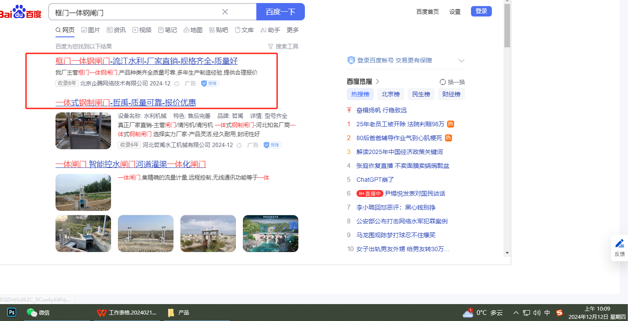Switch to 民生榜 tab
628x321 pixels.
[421, 94]
